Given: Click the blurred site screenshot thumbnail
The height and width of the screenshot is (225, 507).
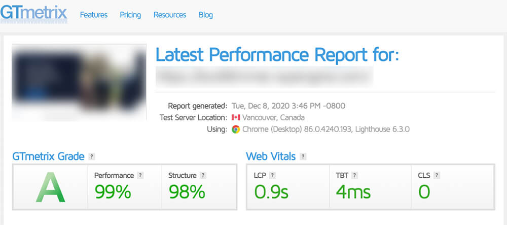Looking at the screenshot, I should click(79, 82).
